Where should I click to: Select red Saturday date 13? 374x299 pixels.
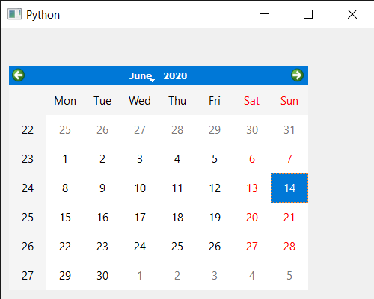coord(252,188)
